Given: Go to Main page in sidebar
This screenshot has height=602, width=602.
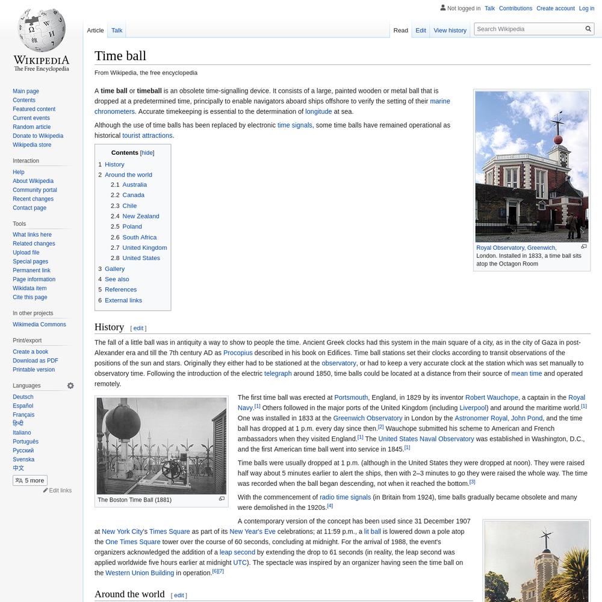Looking at the screenshot, I should click(26, 91).
